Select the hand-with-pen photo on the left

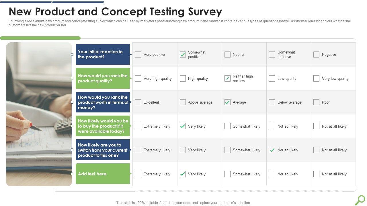[39, 114]
